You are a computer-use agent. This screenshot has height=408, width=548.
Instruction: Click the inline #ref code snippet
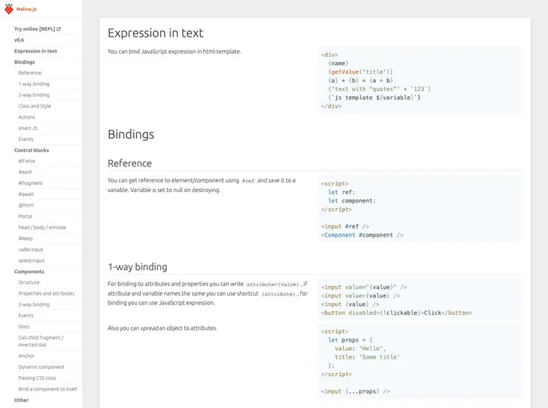click(249, 181)
